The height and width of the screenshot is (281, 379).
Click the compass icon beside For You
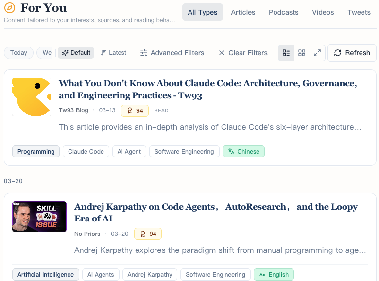(x=9, y=8)
